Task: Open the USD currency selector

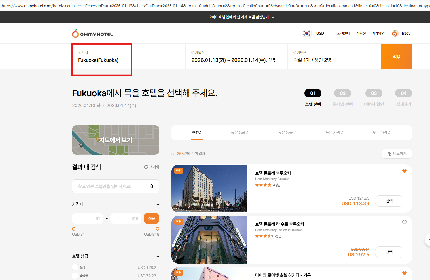Action: click(320, 33)
